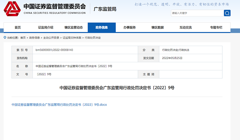Click the 分类 label cell
Screen dimensions: 240x140
[148, 50]
